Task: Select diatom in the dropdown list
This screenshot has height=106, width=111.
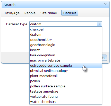Action: coord(66,34)
